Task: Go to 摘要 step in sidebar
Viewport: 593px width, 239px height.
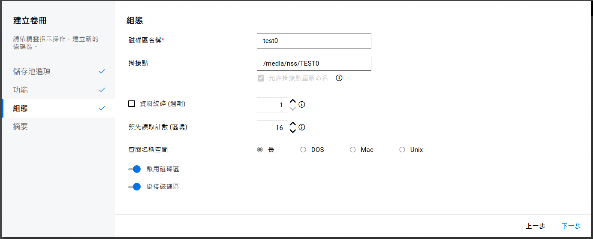Action: [21, 127]
